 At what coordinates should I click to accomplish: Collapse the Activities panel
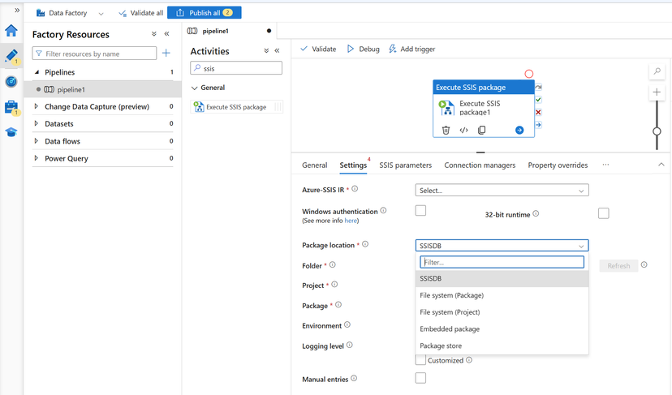click(x=277, y=50)
